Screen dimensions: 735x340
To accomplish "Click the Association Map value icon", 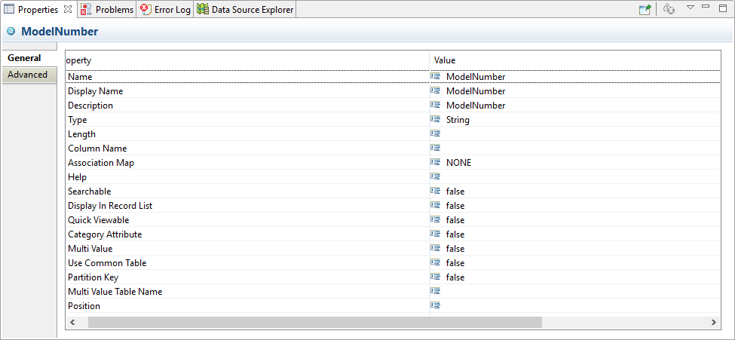I will pos(435,163).
